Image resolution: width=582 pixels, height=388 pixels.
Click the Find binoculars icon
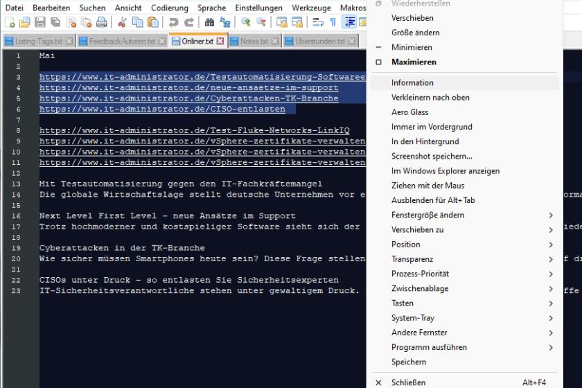tap(209, 22)
